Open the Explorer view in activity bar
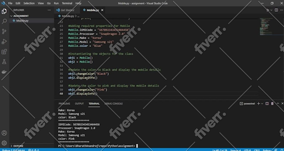Image resolution: width=284 pixels, height=151 pixels. click(x=4, y=11)
